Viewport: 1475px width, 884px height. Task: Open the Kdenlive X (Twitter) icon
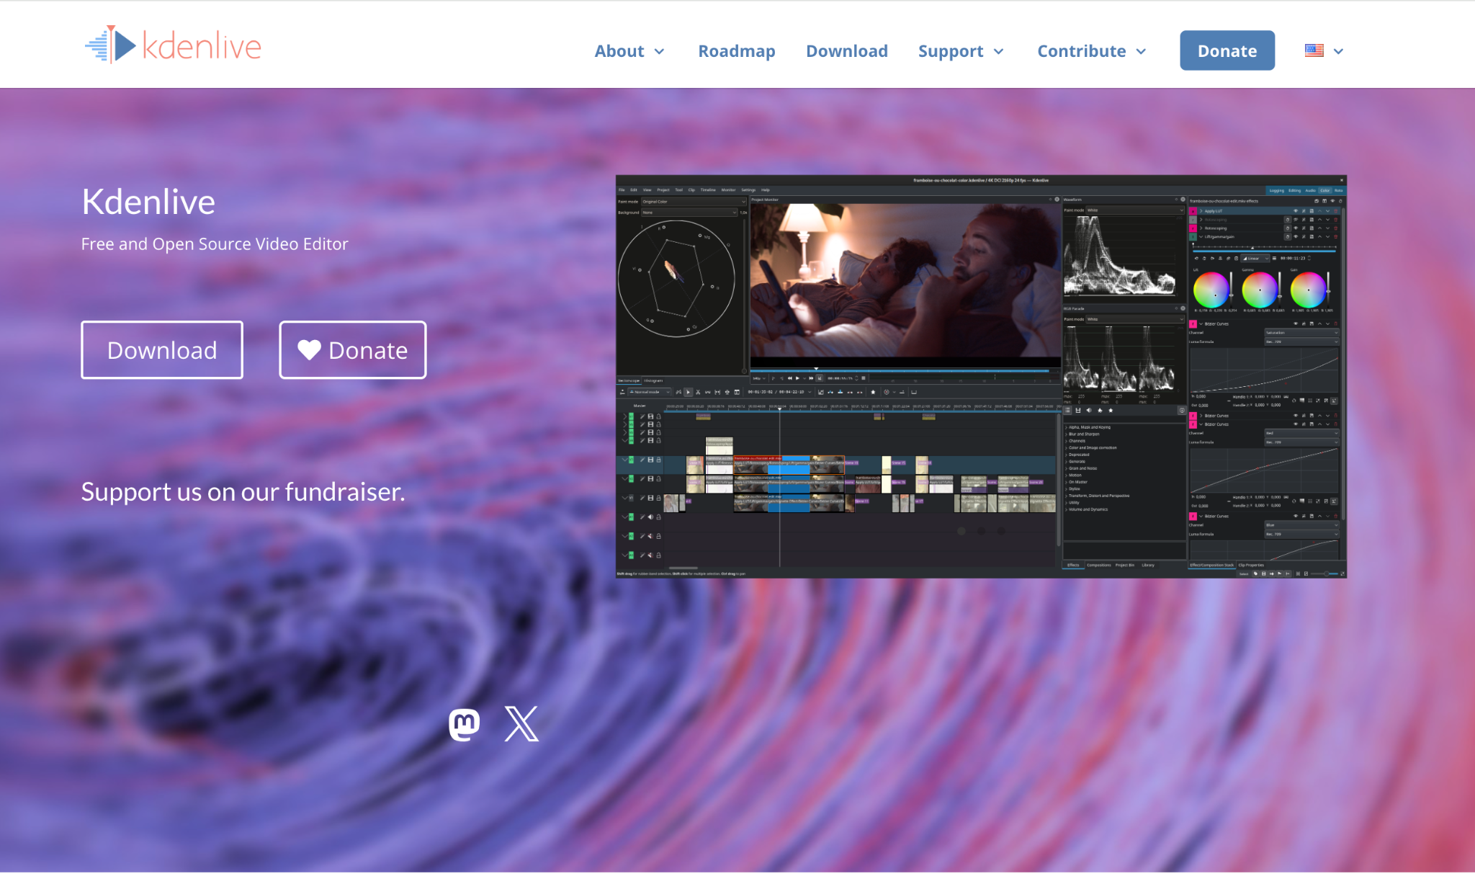click(x=521, y=723)
